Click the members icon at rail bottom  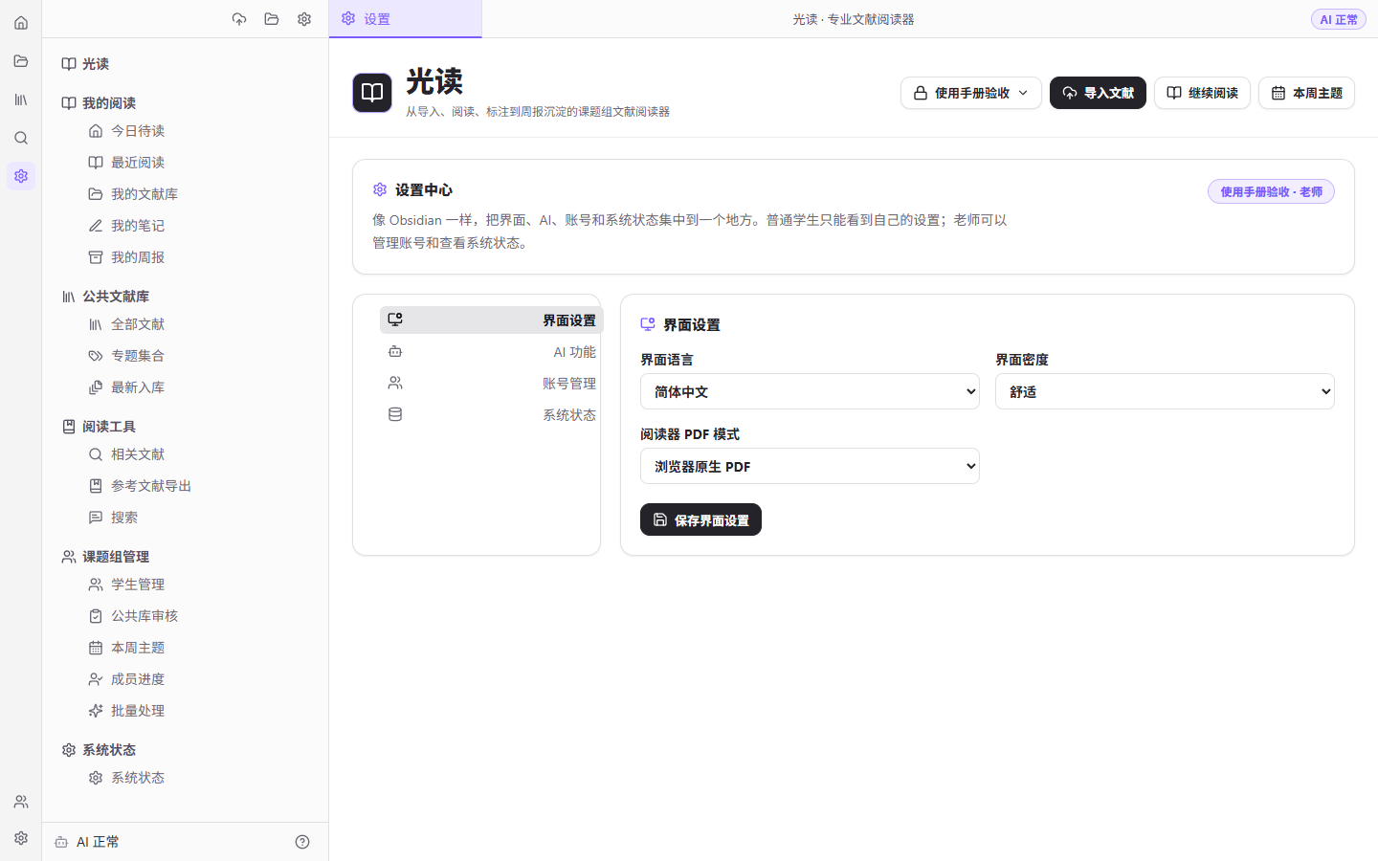click(21, 802)
